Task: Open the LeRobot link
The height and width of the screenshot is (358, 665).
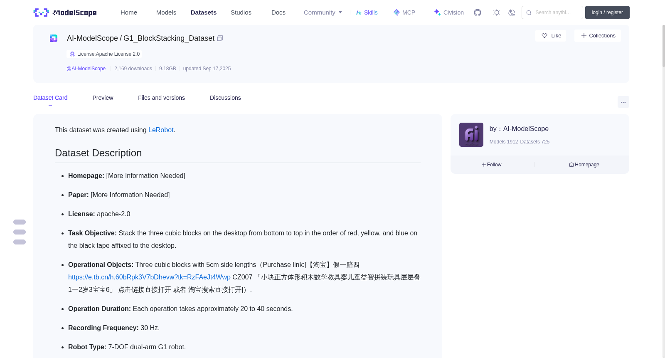Action: tap(161, 130)
